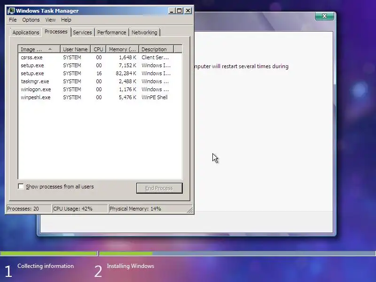Click the Task Manager resize grip corner
The width and height of the screenshot is (376, 282).
(190, 210)
